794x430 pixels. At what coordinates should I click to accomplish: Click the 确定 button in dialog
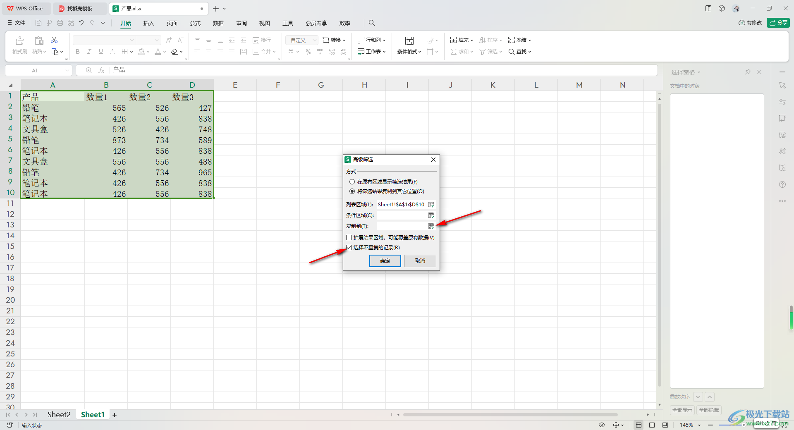click(x=385, y=261)
